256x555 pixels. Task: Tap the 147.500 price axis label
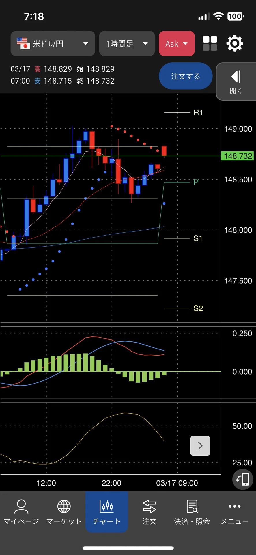tap(238, 281)
